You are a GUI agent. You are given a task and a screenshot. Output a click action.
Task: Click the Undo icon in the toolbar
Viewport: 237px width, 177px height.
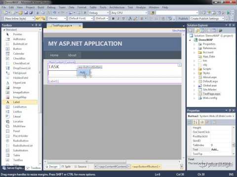tap(54, 13)
